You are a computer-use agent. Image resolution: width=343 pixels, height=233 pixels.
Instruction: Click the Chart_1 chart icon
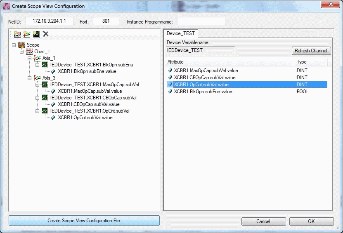point(29,52)
